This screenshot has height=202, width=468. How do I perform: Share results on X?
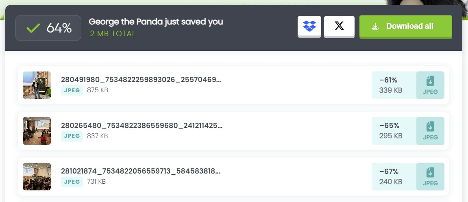[339, 26]
